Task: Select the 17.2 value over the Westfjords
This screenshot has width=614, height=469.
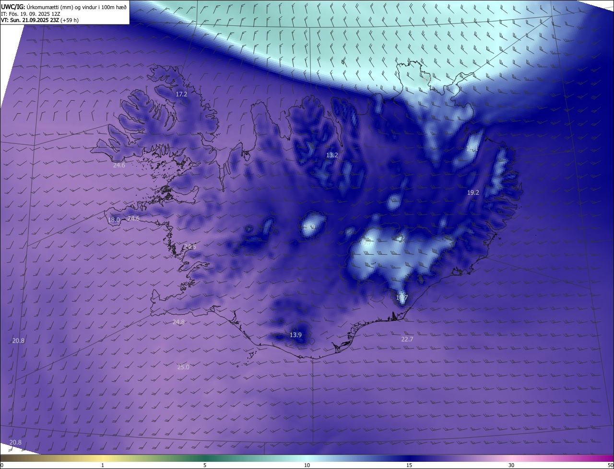Action: point(181,94)
